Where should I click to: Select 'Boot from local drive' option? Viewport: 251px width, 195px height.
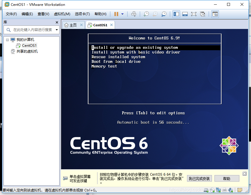[116, 61]
